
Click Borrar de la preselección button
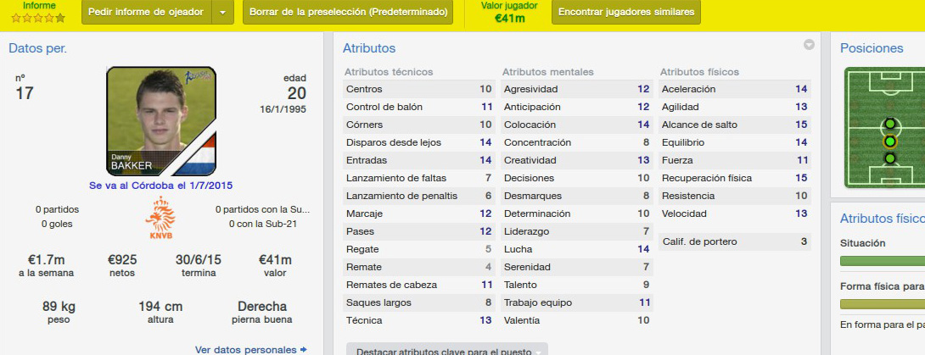(x=348, y=12)
